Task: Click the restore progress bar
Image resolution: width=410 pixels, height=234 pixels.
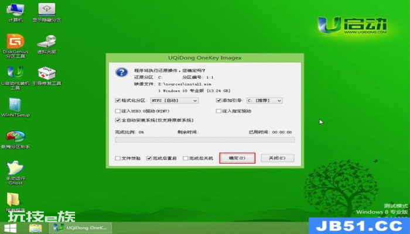Action: coord(205,140)
